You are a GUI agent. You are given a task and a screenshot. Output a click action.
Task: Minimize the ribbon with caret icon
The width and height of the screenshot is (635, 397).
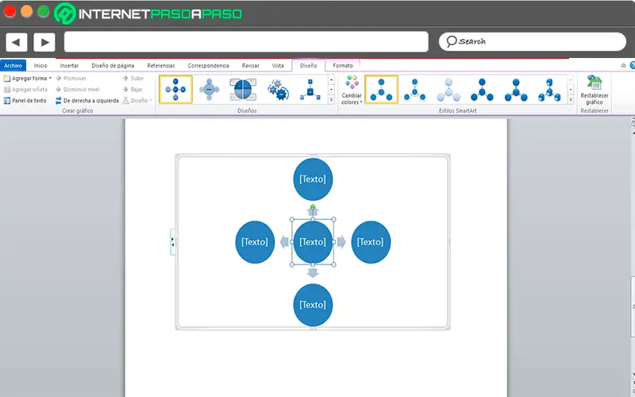tap(623, 66)
